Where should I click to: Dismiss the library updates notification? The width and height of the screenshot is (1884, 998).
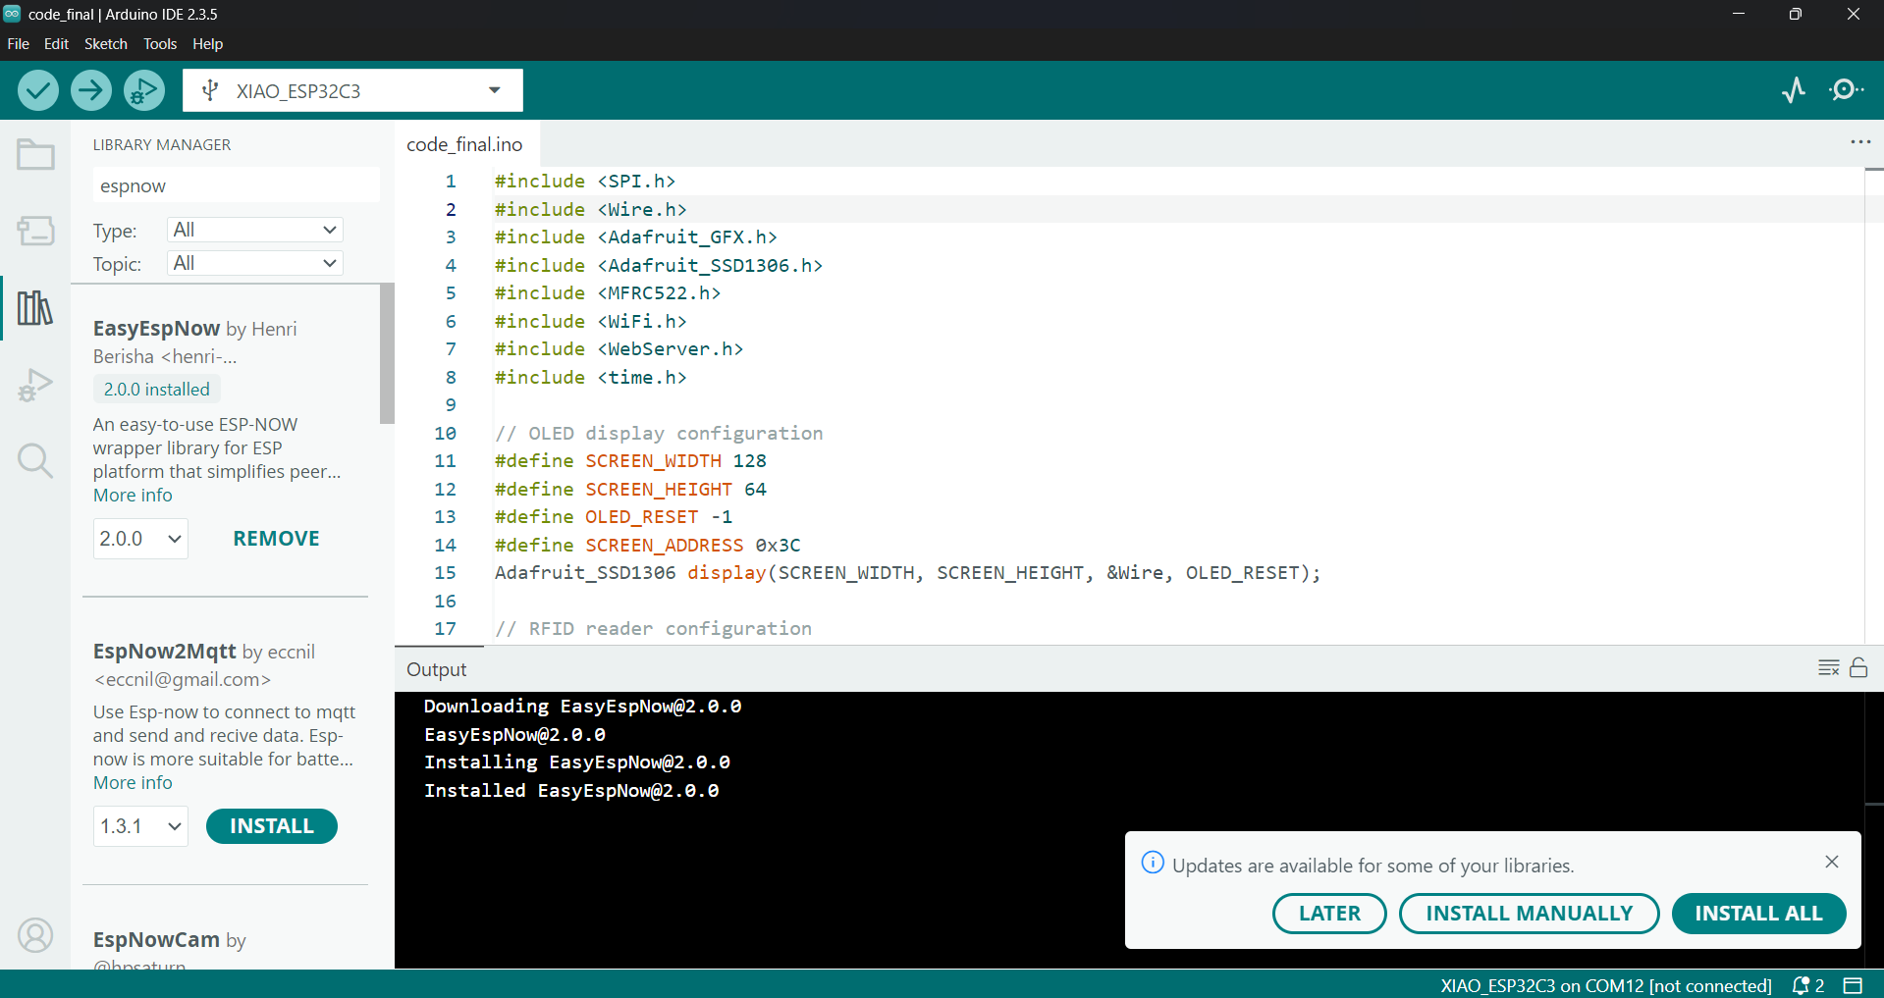click(1832, 862)
